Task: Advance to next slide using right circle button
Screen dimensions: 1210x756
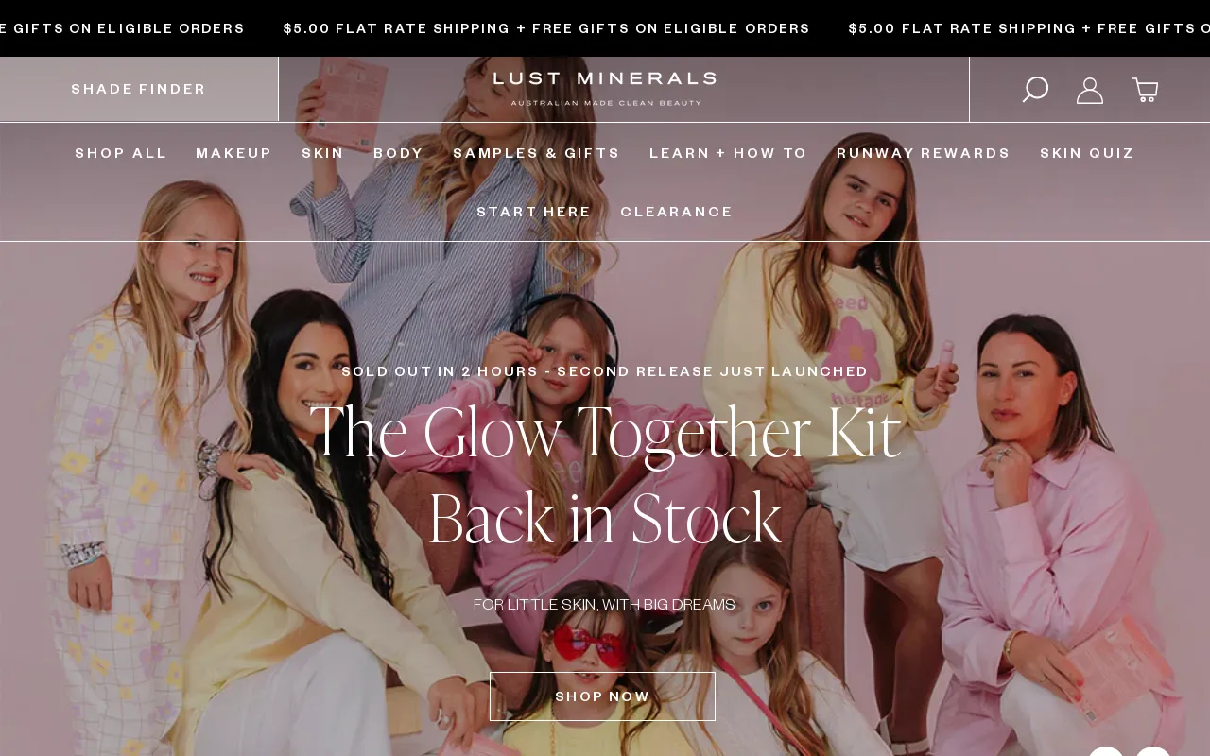Action: (1153, 751)
